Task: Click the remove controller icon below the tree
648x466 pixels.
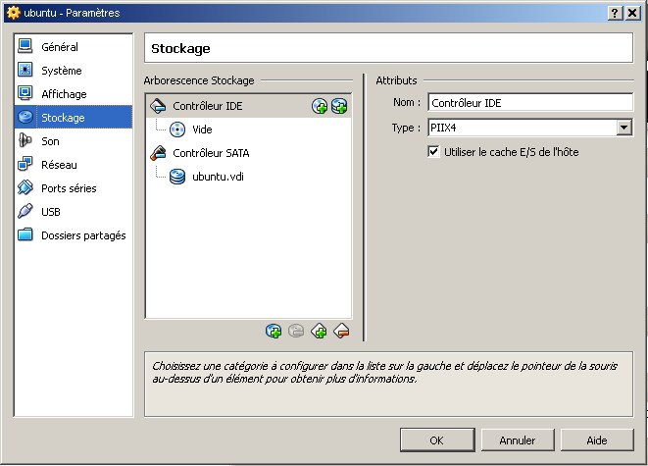Action: pyautogui.click(x=341, y=332)
